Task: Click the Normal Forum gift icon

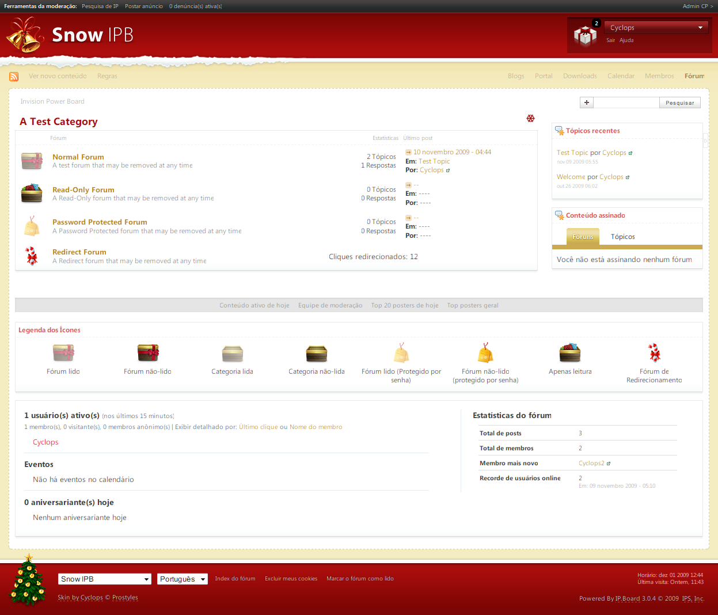Action: click(x=32, y=161)
